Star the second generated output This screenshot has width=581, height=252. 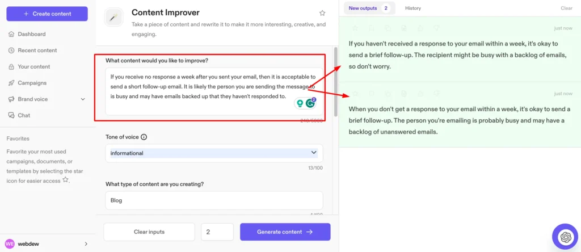pos(355,93)
